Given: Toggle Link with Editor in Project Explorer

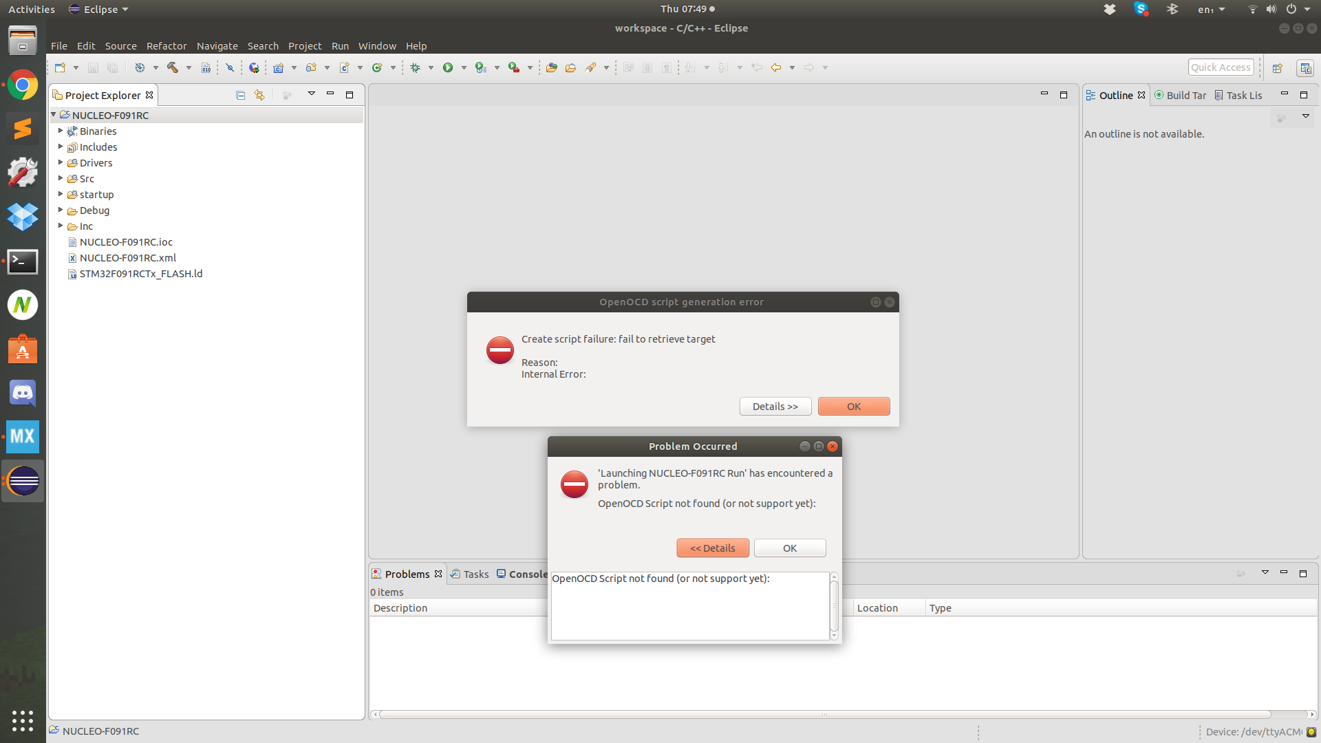Looking at the screenshot, I should (259, 95).
